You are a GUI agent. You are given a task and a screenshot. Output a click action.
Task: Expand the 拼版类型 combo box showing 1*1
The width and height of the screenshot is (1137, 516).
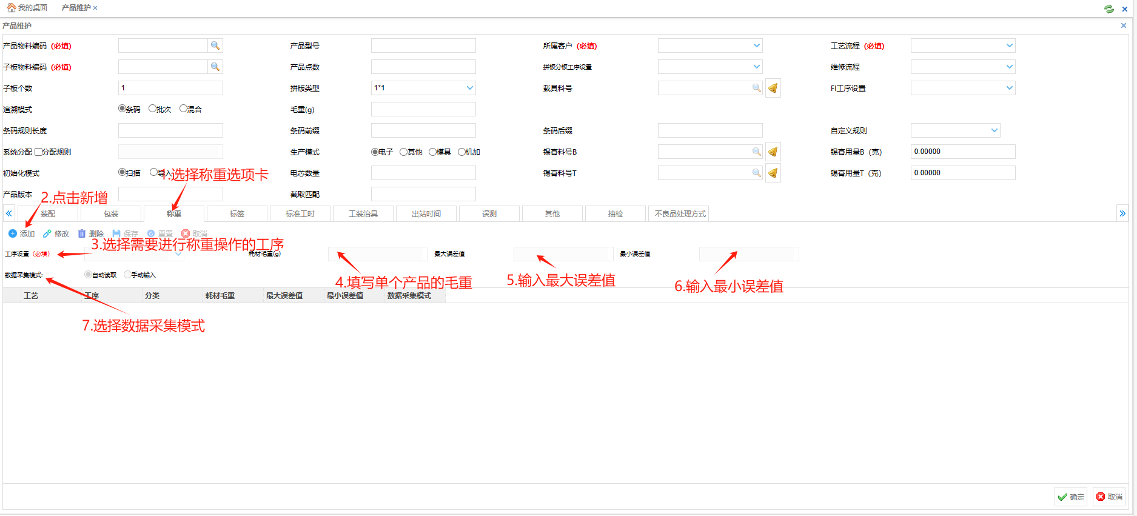point(469,88)
